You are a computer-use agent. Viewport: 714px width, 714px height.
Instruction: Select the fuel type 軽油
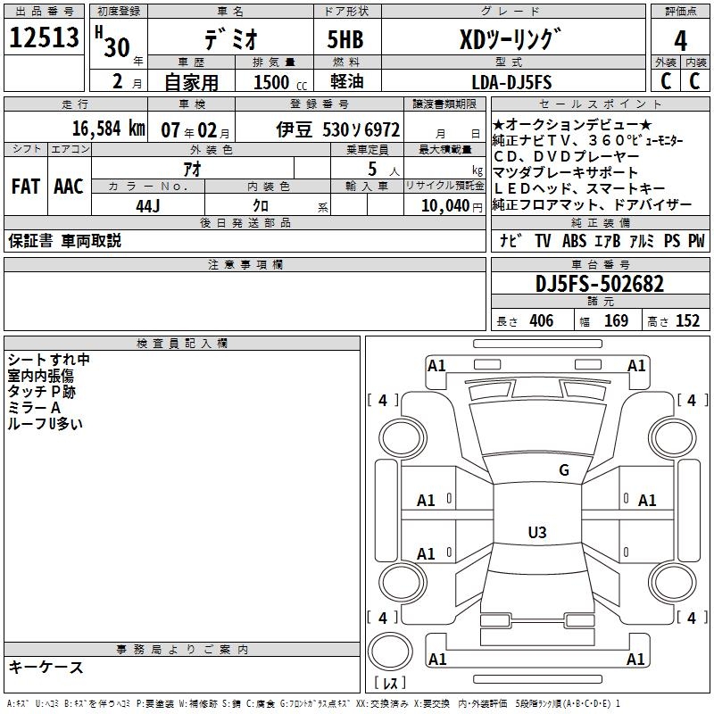point(347,81)
